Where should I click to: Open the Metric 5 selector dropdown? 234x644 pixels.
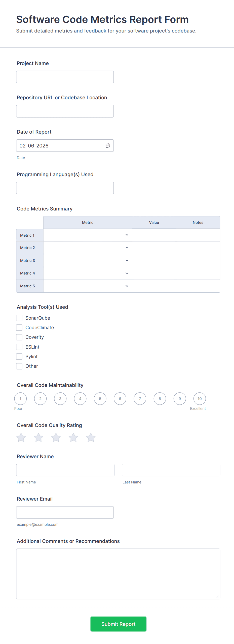tap(88, 286)
